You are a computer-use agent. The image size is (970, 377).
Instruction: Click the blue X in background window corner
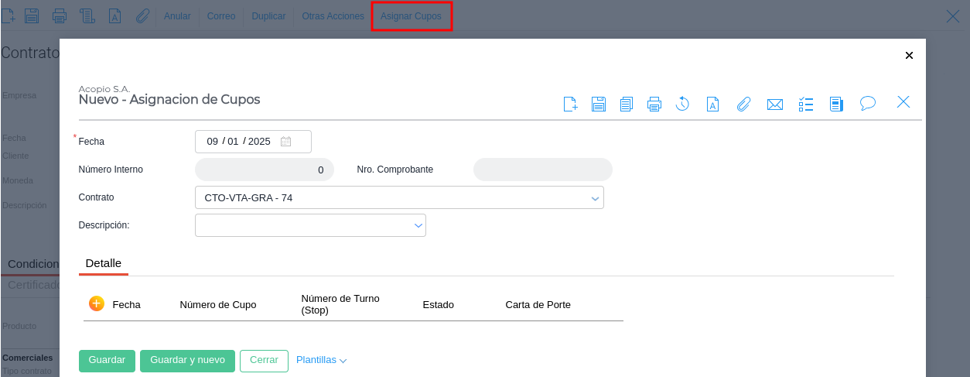(x=953, y=16)
